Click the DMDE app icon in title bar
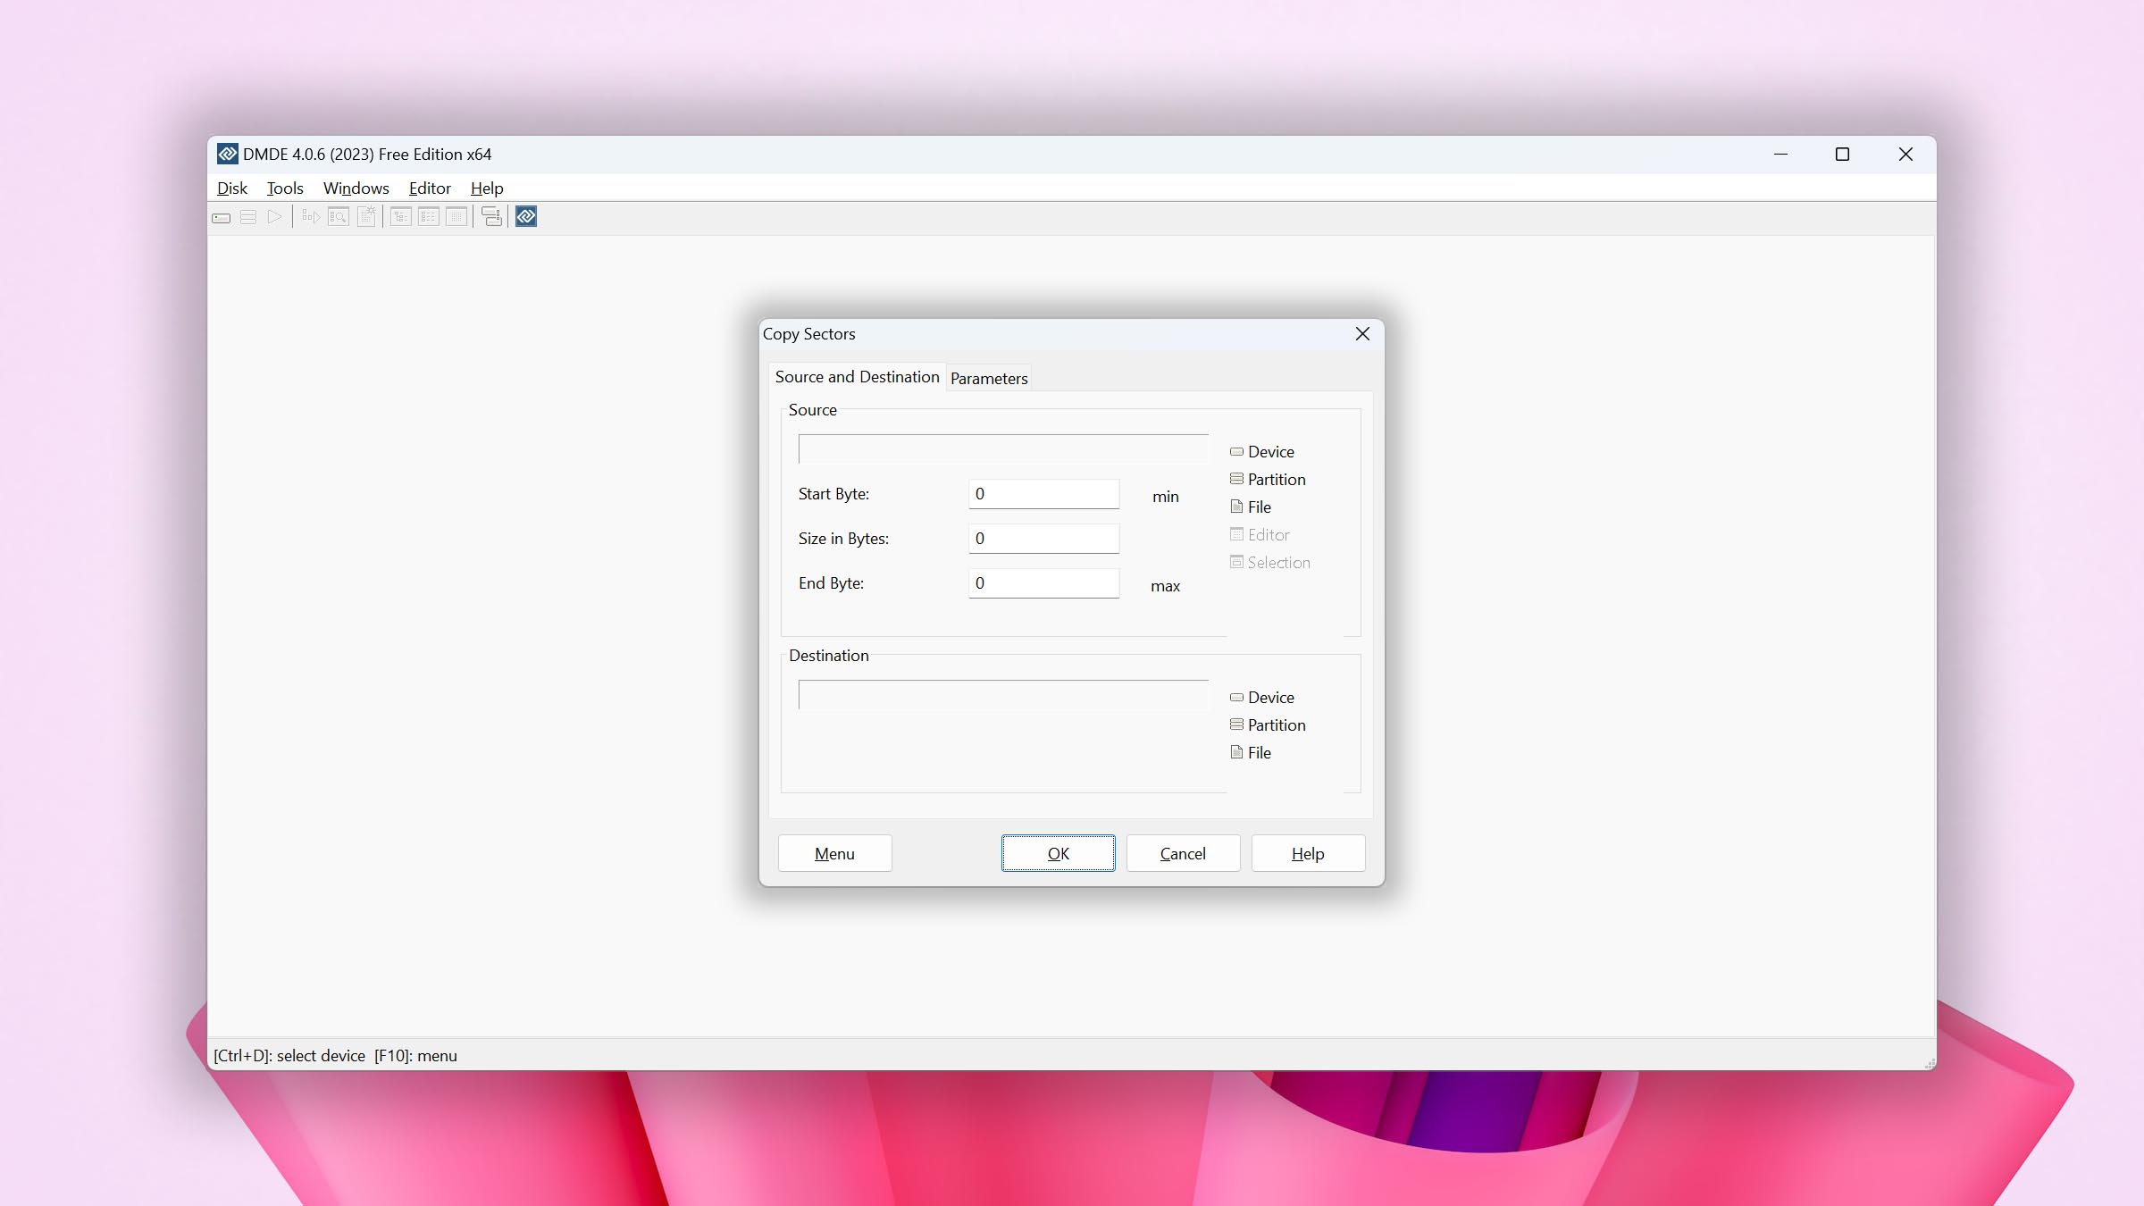 tap(228, 154)
